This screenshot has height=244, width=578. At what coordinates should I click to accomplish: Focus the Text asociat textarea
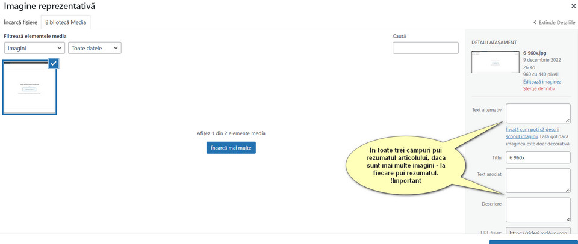[538, 180]
